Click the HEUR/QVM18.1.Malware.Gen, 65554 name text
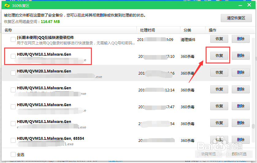The image size is (257, 163). coord(51,139)
